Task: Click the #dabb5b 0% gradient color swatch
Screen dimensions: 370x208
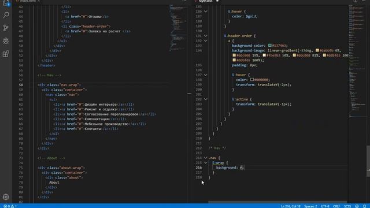Action: (317, 50)
